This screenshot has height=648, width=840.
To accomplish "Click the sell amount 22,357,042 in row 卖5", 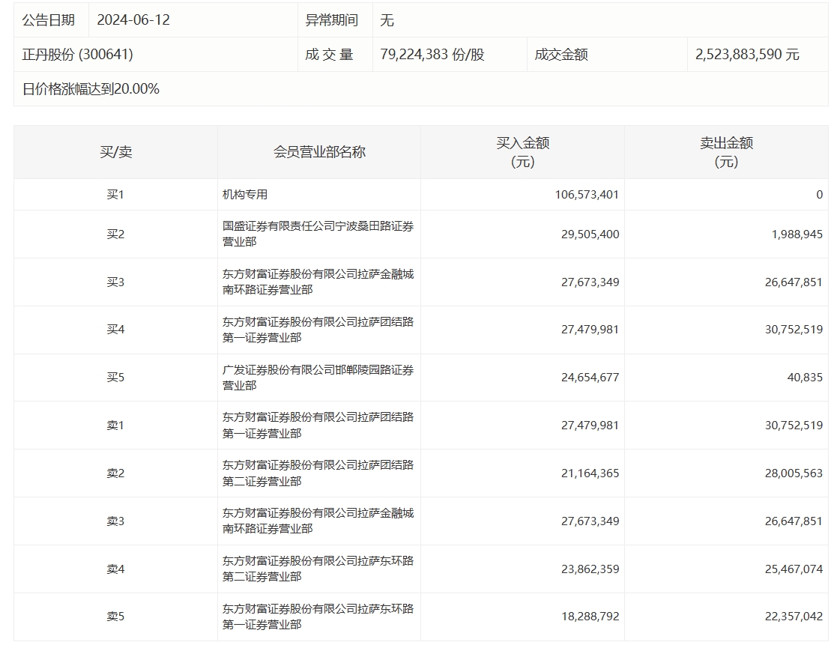I will click(794, 617).
